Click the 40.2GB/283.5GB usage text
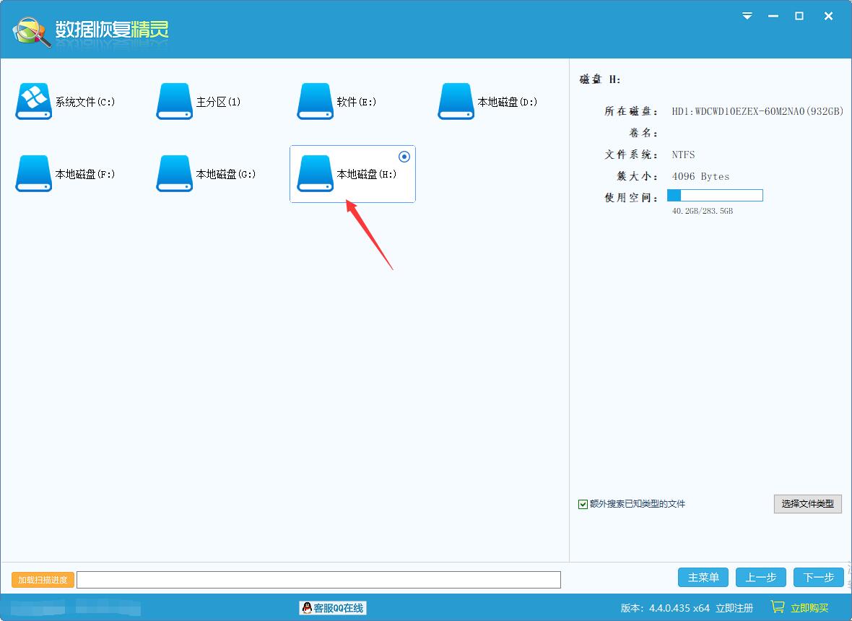Viewport: 852px width, 621px height. click(703, 211)
